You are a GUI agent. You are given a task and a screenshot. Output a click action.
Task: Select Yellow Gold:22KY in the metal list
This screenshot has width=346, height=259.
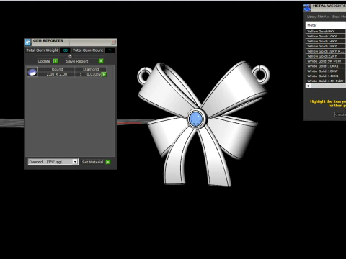(326, 56)
